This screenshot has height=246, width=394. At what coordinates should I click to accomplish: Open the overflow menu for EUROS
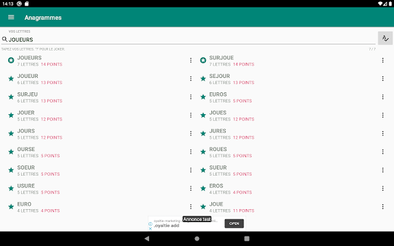pos(382,97)
